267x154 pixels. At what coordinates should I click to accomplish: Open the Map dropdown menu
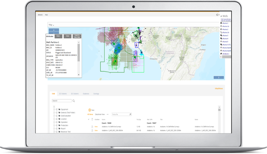pos(51,25)
